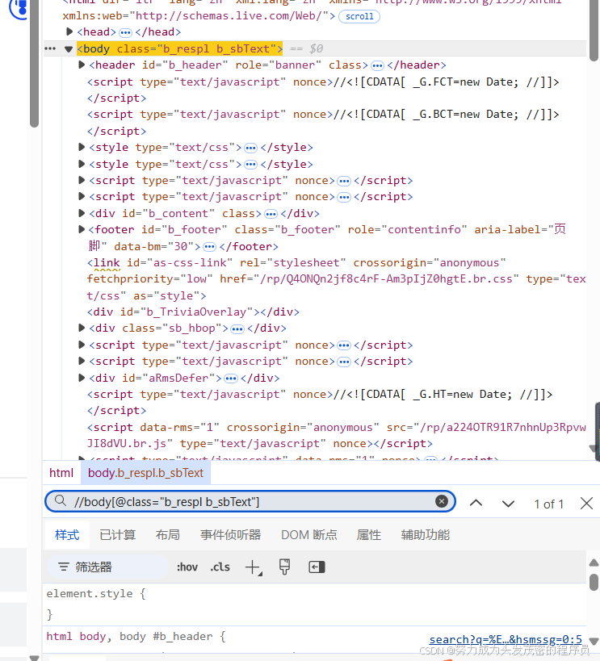Click html body, body #b_header selector
This screenshot has width=600, height=661.
click(x=136, y=636)
